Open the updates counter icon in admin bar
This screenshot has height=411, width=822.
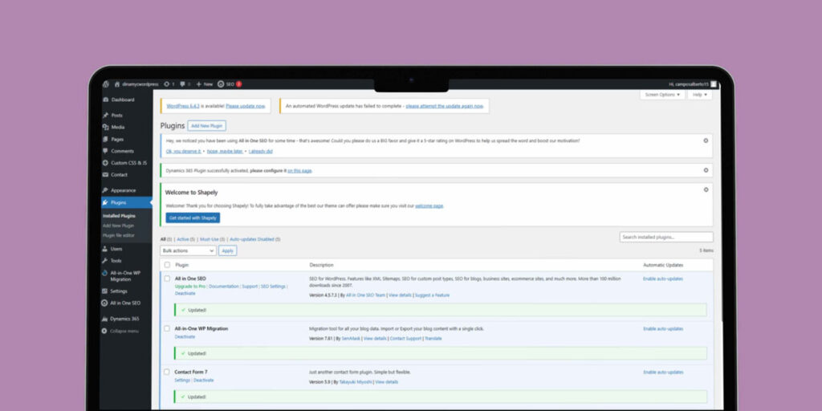[167, 83]
